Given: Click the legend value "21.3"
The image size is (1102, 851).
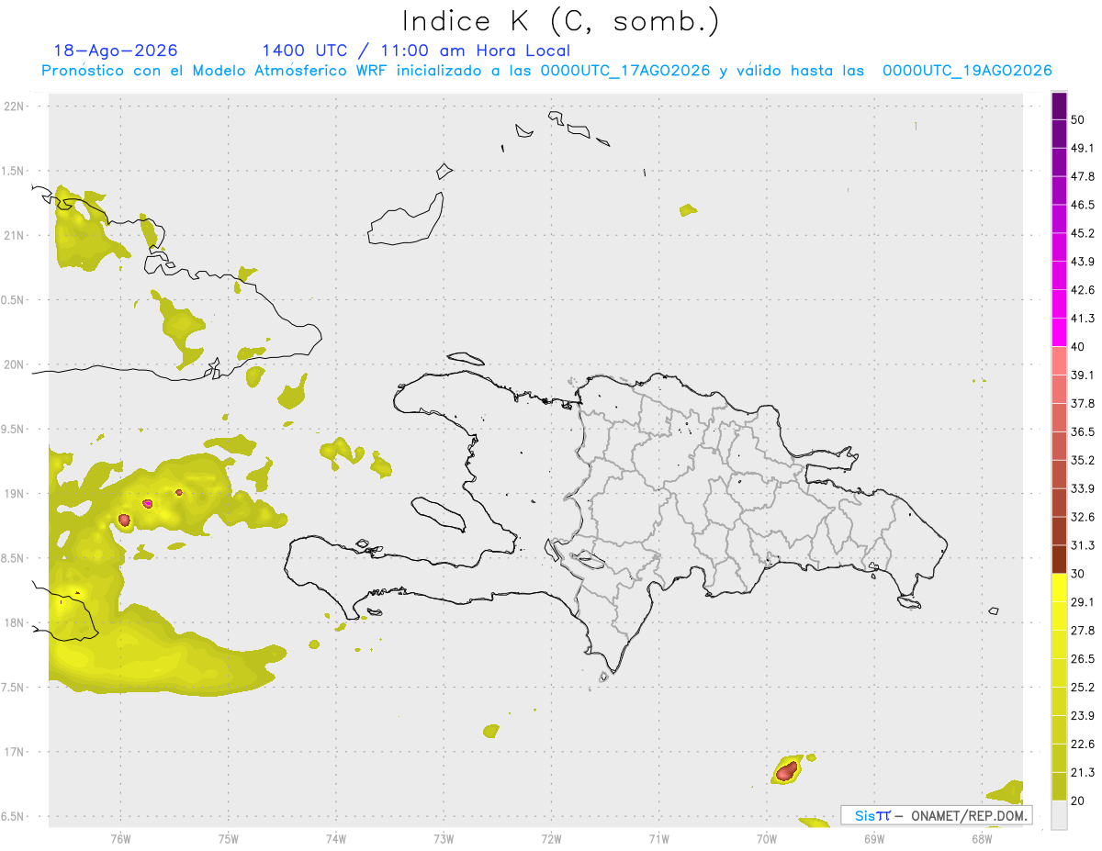Looking at the screenshot, I should click(x=1083, y=772).
